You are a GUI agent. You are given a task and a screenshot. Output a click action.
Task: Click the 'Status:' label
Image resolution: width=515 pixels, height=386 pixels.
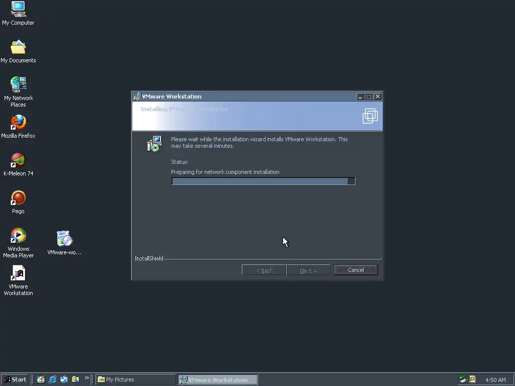180,162
